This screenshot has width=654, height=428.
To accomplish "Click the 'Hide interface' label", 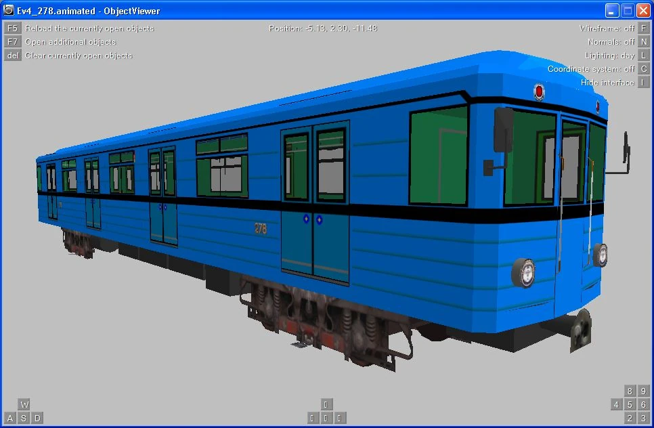I will click(607, 83).
